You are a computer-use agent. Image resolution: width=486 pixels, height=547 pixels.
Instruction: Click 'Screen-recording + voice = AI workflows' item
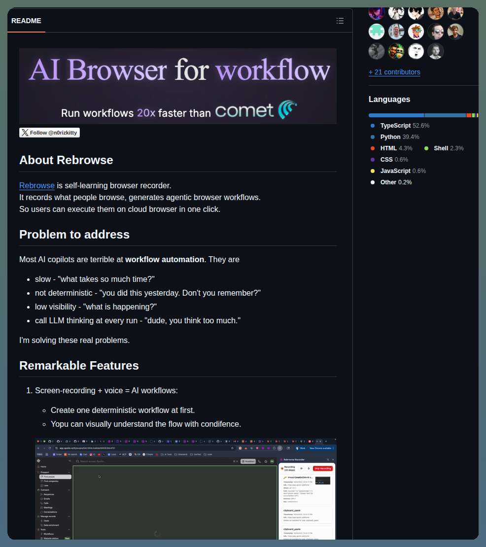pyautogui.click(x=106, y=391)
